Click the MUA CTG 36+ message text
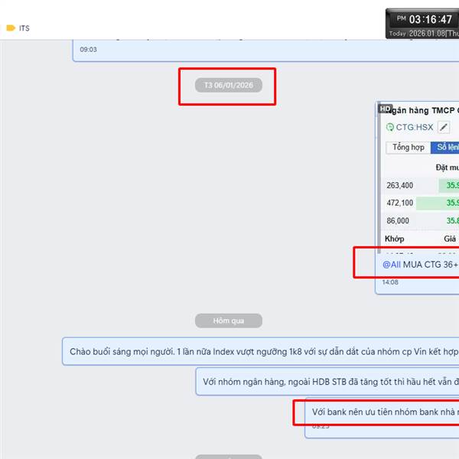The height and width of the screenshot is (459, 459). (431, 265)
